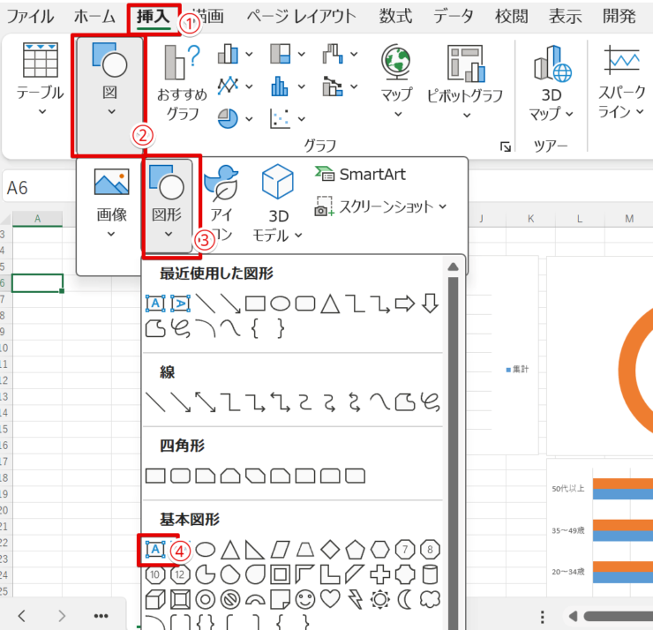Choose the heart shape

click(x=331, y=599)
